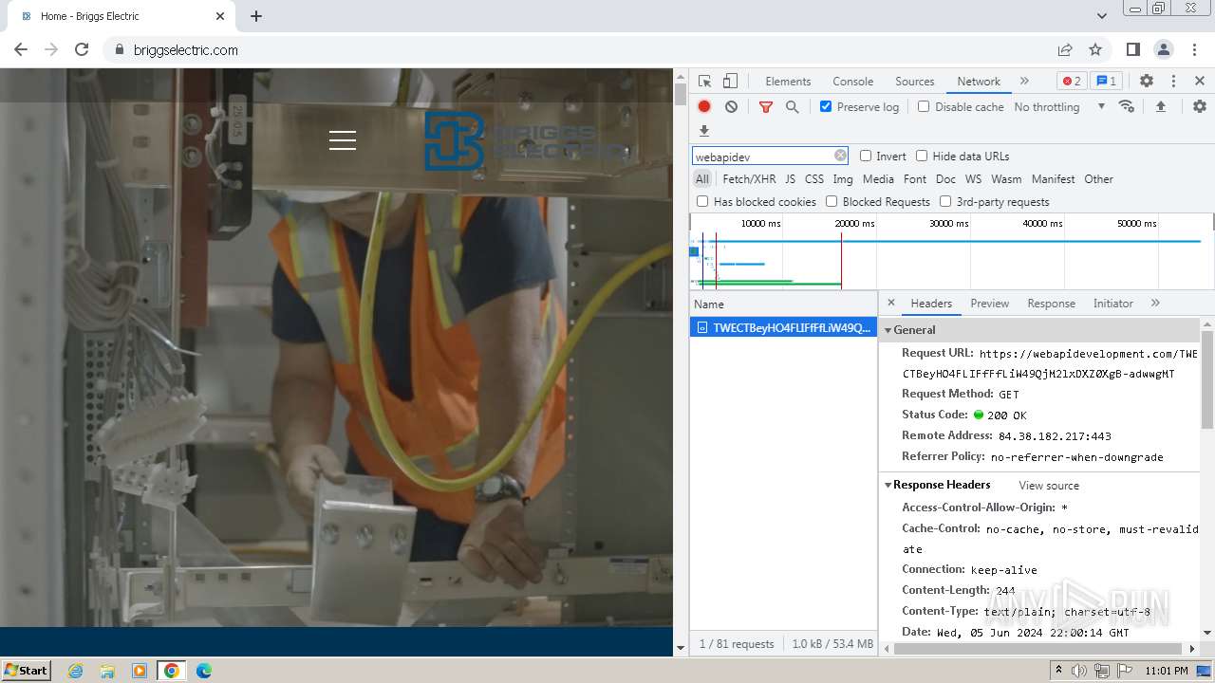The height and width of the screenshot is (683, 1215).
Task: Stop recording network log
Action: (x=704, y=106)
